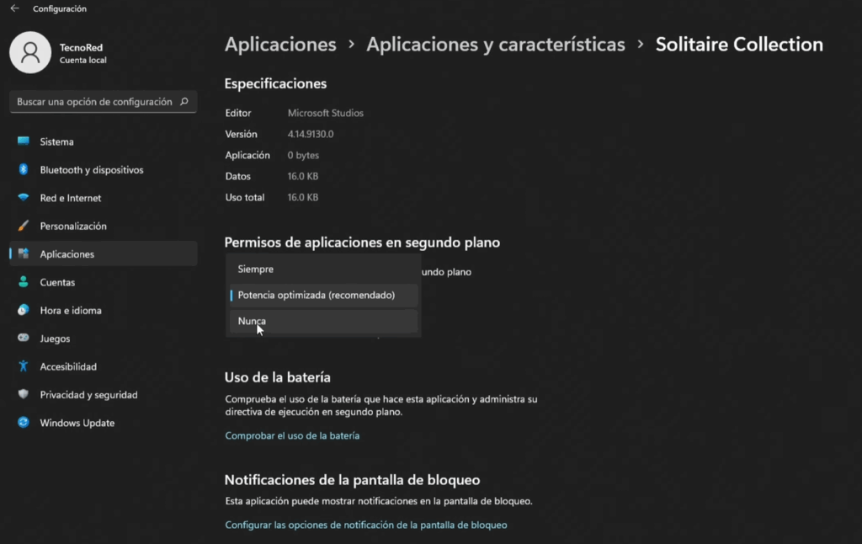Click the Microsoft Studios editor value
Screen dimensions: 862x544
326,113
